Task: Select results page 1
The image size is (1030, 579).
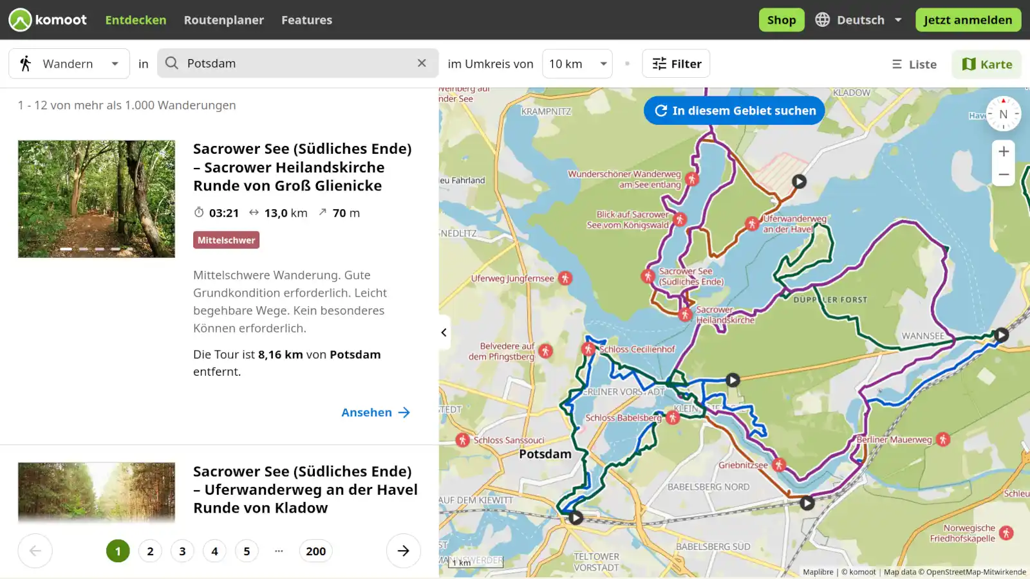Action: point(118,551)
